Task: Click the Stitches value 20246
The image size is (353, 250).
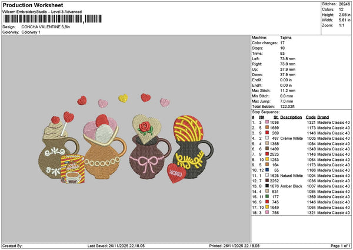Action: pos(344,4)
